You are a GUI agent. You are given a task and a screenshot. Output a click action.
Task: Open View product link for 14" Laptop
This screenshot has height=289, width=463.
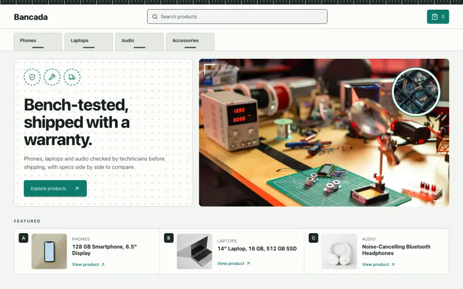point(233,263)
